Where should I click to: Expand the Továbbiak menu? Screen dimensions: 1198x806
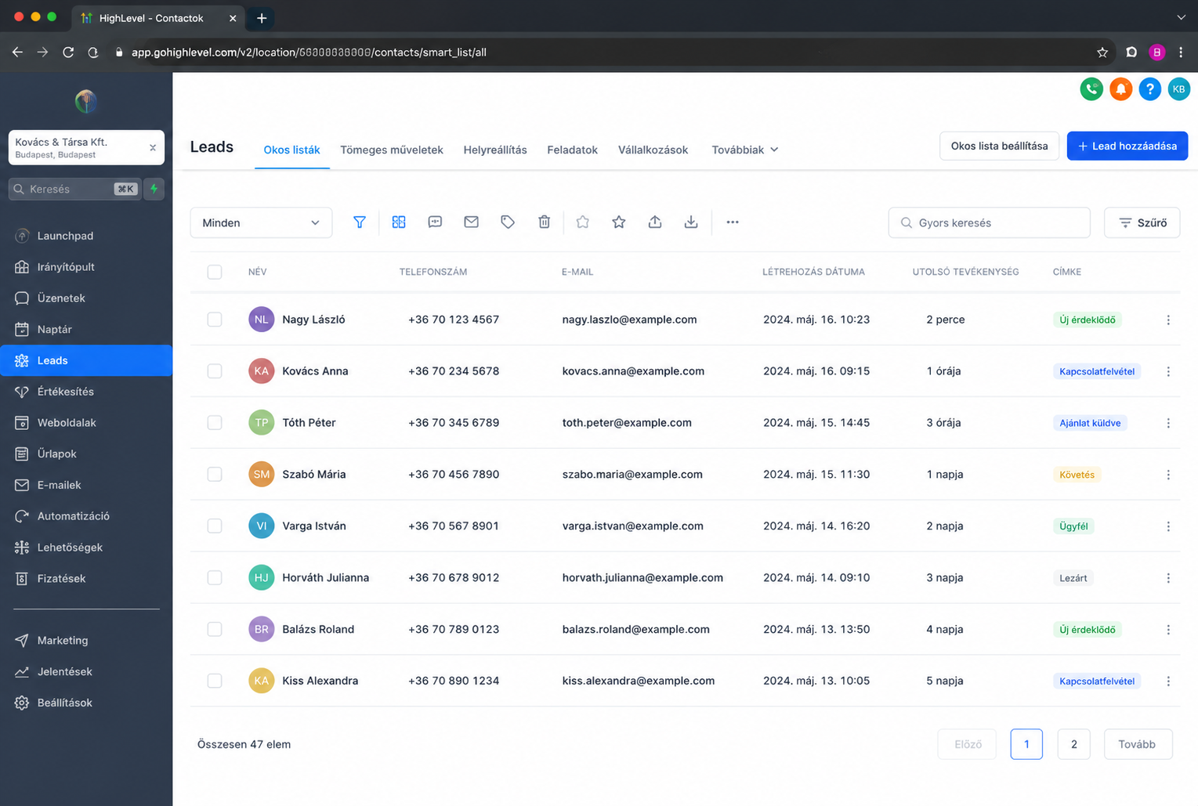coord(744,150)
